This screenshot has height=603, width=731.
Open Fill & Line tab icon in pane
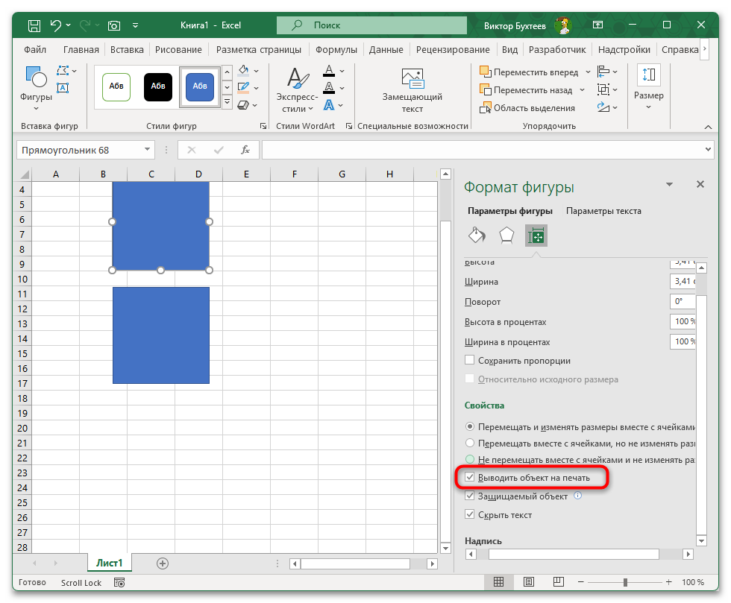pyautogui.click(x=477, y=236)
